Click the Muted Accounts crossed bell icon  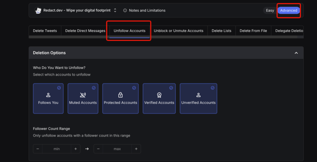coord(83,95)
